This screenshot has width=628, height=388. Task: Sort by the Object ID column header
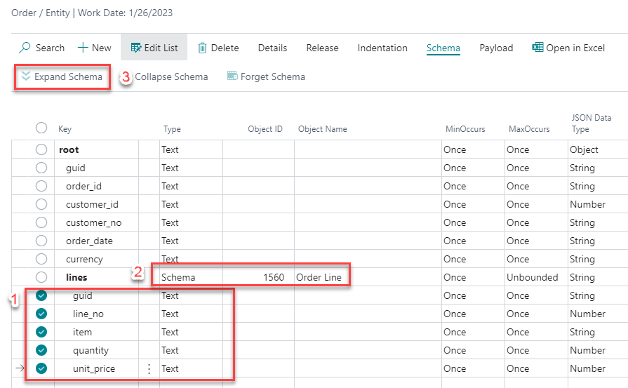(x=265, y=129)
